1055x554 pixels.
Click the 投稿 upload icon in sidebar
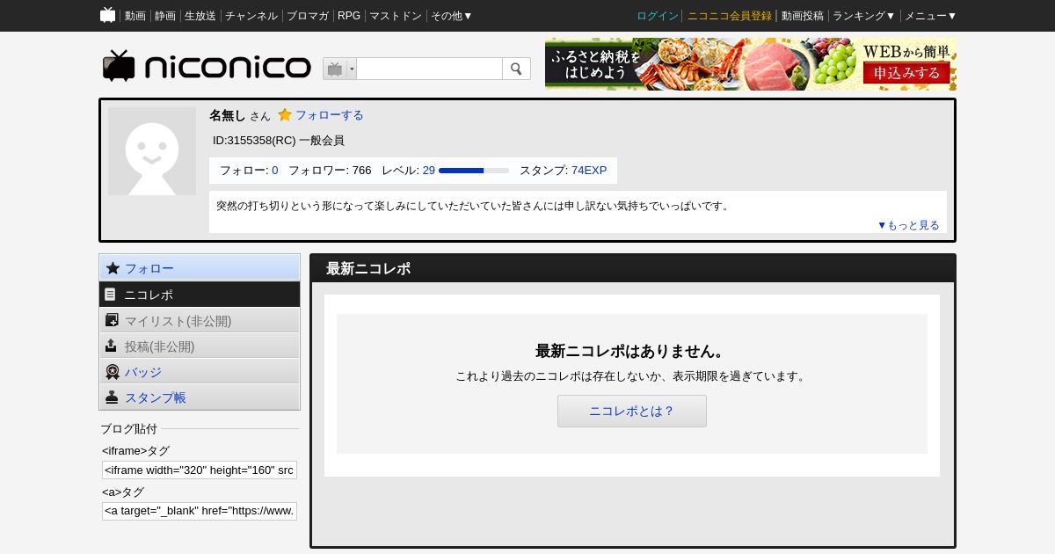pos(111,346)
